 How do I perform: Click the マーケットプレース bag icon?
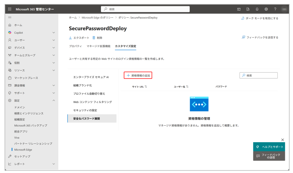[x=10, y=78]
